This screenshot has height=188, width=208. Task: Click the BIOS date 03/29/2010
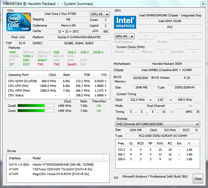[141, 78]
